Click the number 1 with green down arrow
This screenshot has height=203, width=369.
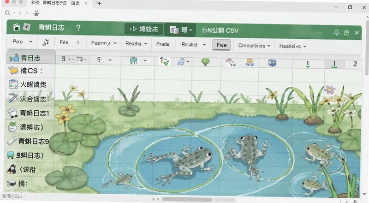(x=308, y=64)
